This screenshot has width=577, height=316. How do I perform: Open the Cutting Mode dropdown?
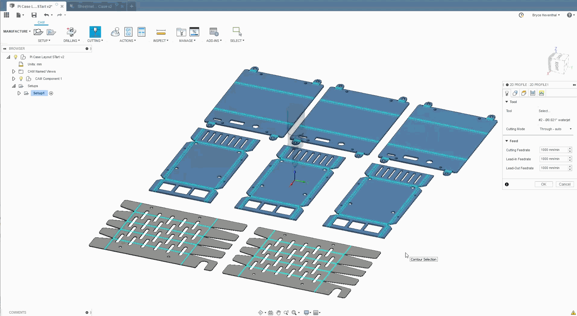(x=555, y=129)
